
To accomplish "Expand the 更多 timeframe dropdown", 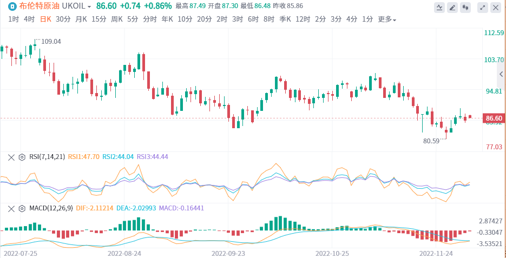I will (387, 19).
